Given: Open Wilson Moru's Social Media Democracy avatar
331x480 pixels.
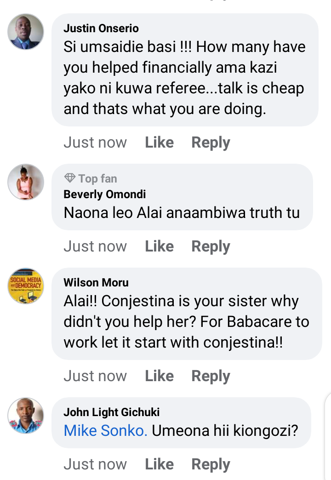Looking at the screenshot, I should pyautogui.click(x=26, y=286).
